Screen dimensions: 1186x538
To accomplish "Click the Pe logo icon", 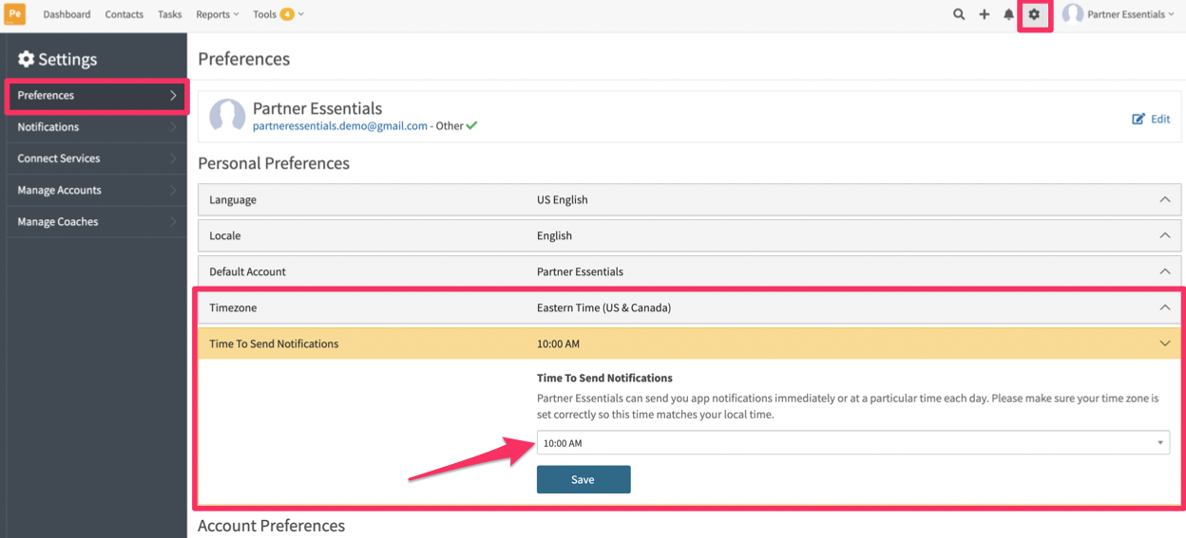I will point(16,14).
